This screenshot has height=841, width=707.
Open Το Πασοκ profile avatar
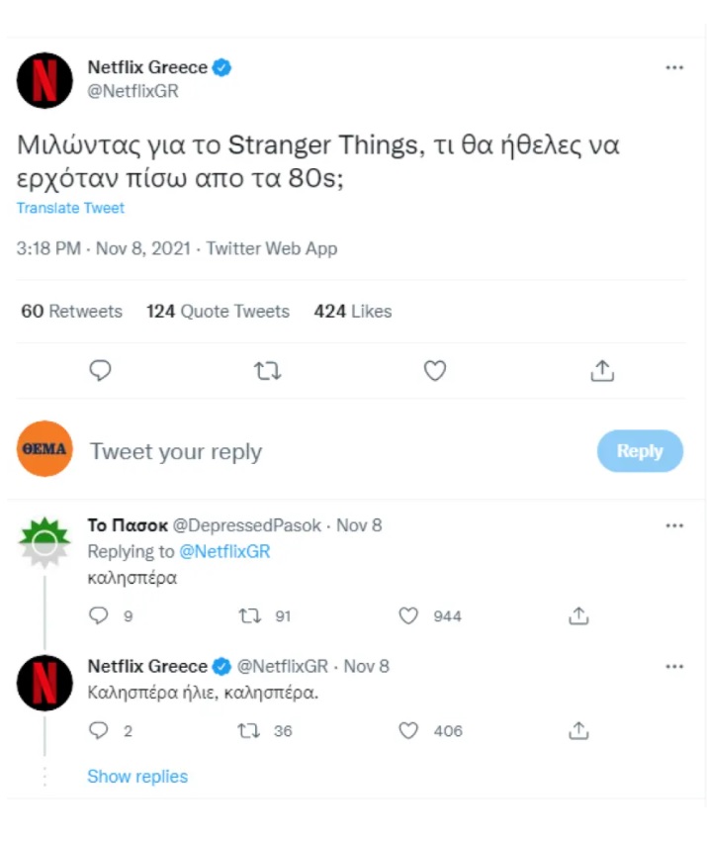[44, 541]
